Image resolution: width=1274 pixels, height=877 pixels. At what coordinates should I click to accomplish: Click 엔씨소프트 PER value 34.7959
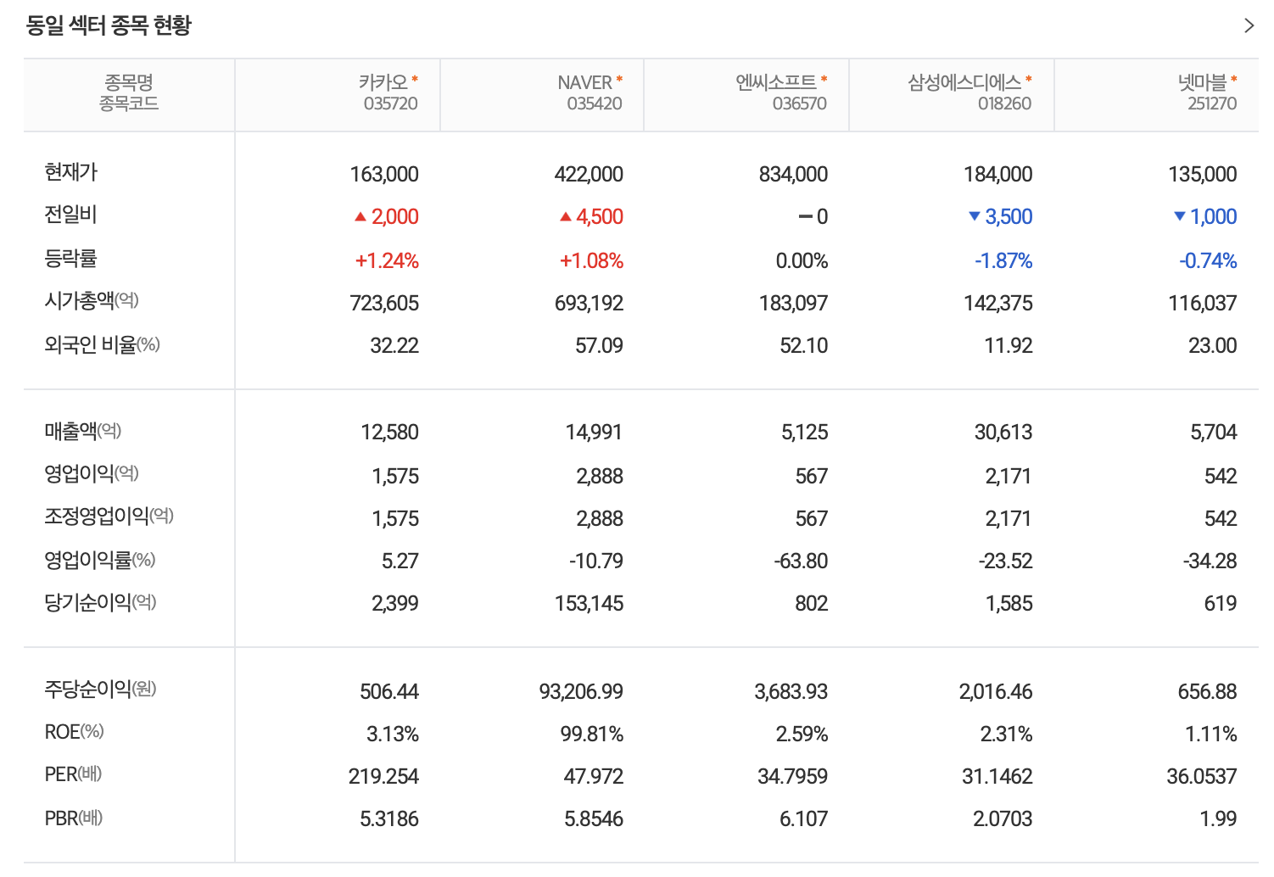point(793,776)
